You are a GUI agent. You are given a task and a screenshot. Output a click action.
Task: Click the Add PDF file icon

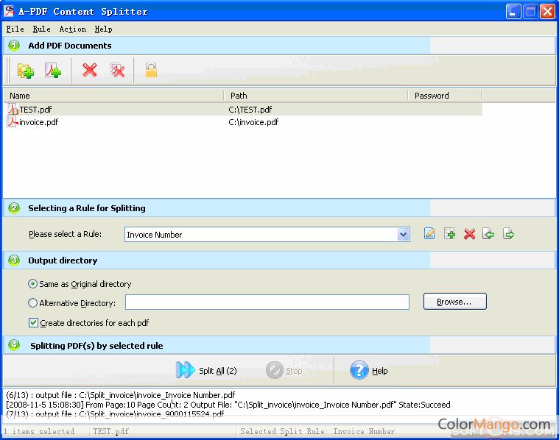tap(53, 71)
